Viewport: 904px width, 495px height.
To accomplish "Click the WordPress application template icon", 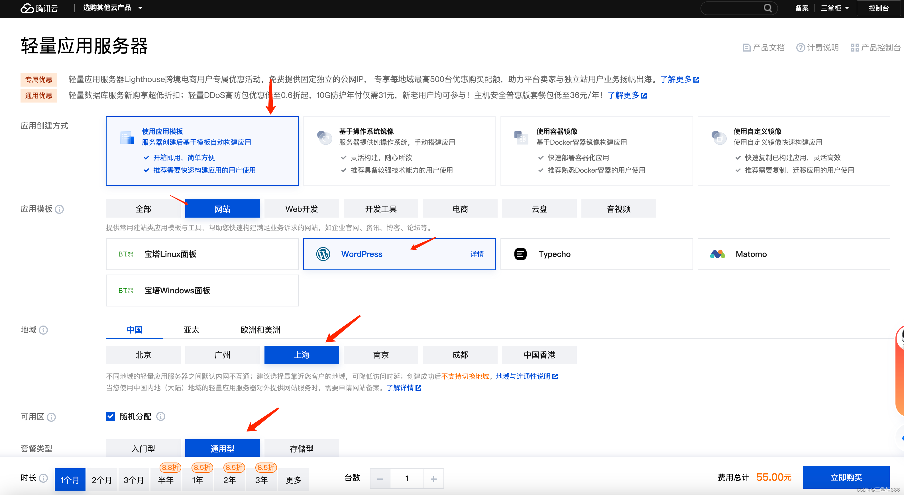I will click(323, 254).
